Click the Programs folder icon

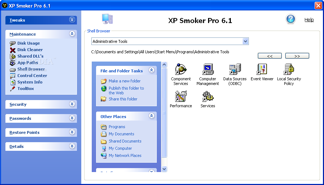[104, 127]
